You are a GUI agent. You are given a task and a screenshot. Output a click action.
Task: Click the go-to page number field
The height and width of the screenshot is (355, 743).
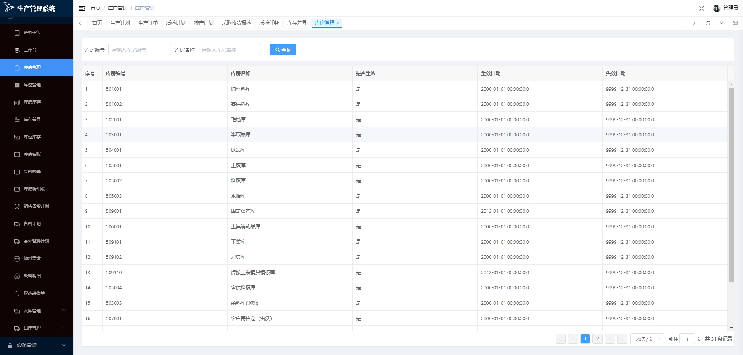click(687, 339)
